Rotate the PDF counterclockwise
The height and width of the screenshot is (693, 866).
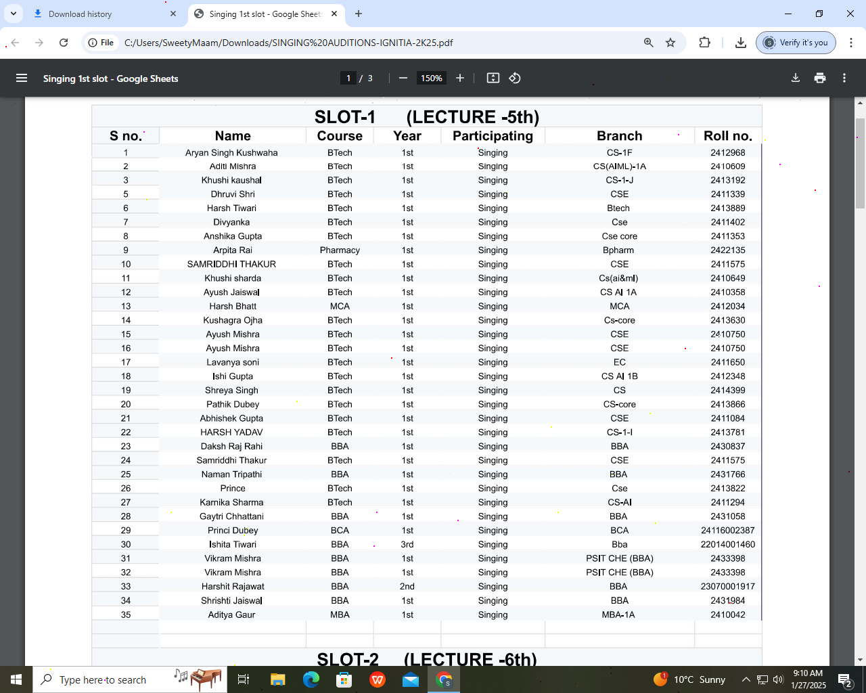515,78
